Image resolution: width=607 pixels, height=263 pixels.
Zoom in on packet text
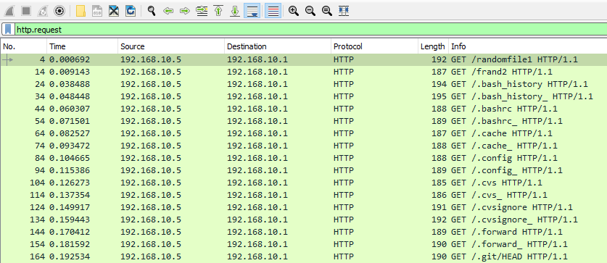[x=294, y=11]
